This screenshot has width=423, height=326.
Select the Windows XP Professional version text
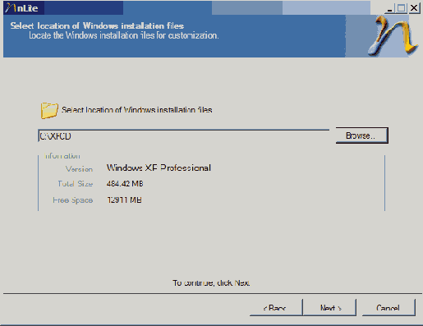[159, 168]
